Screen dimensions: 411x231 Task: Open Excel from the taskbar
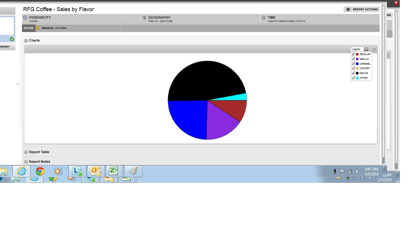(113, 171)
